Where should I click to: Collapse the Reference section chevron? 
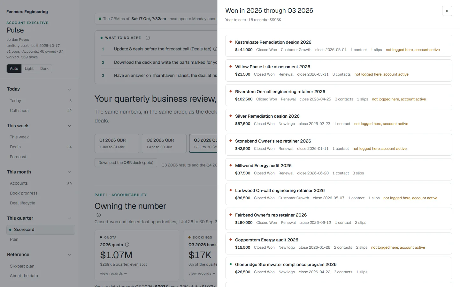point(69,255)
